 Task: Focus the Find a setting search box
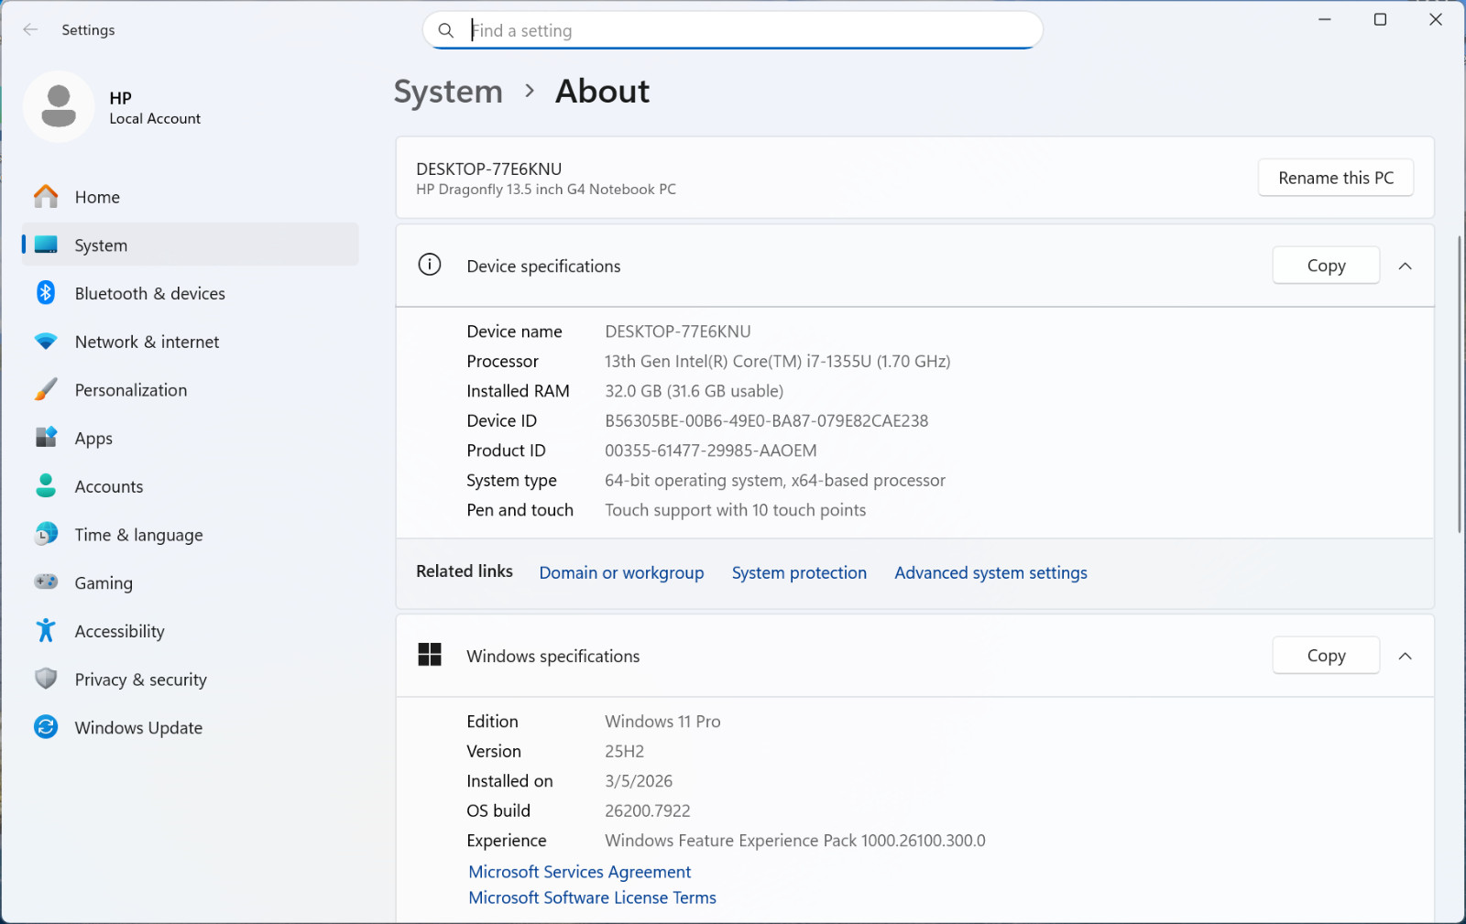[732, 30]
